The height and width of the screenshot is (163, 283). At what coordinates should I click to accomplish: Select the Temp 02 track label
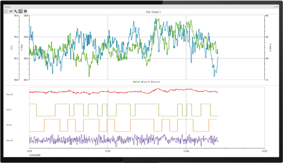(9, 140)
